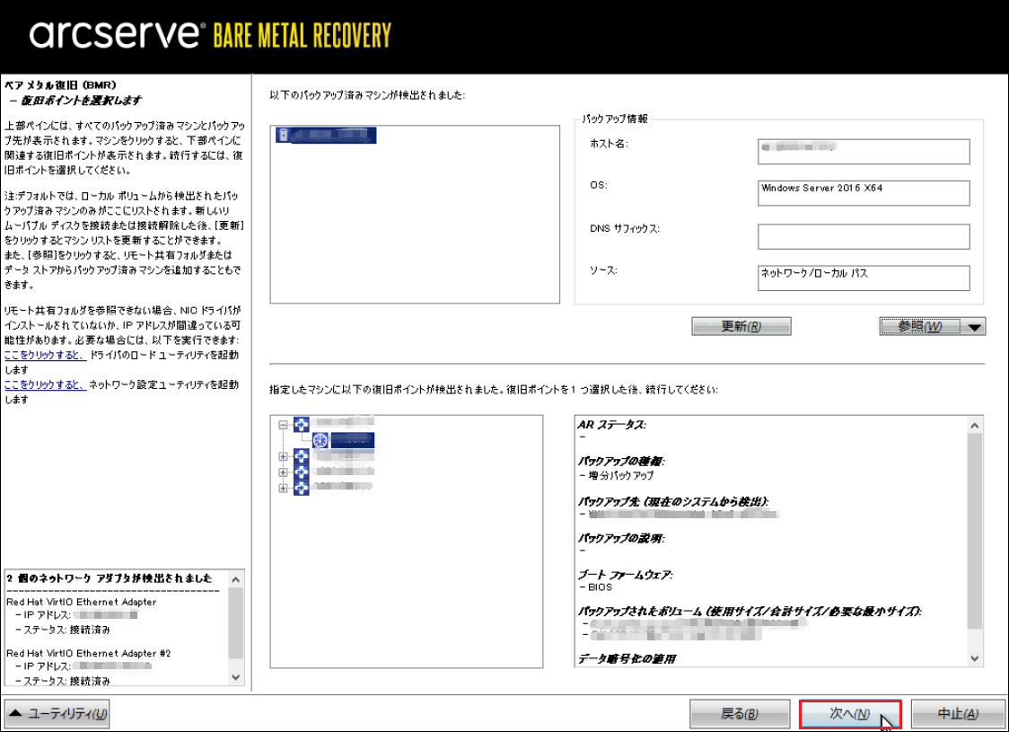Screen dimensions: 1009x732
Task: Click the Red Hat VirtIO Ethernet Adapter #2 entry
Action: pyautogui.click(x=88, y=653)
